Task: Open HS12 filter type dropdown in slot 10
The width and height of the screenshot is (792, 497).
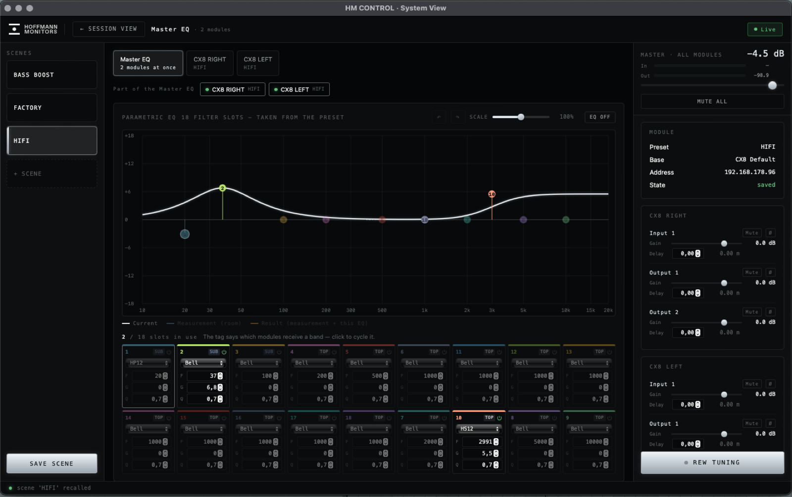Action: (479, 429)
